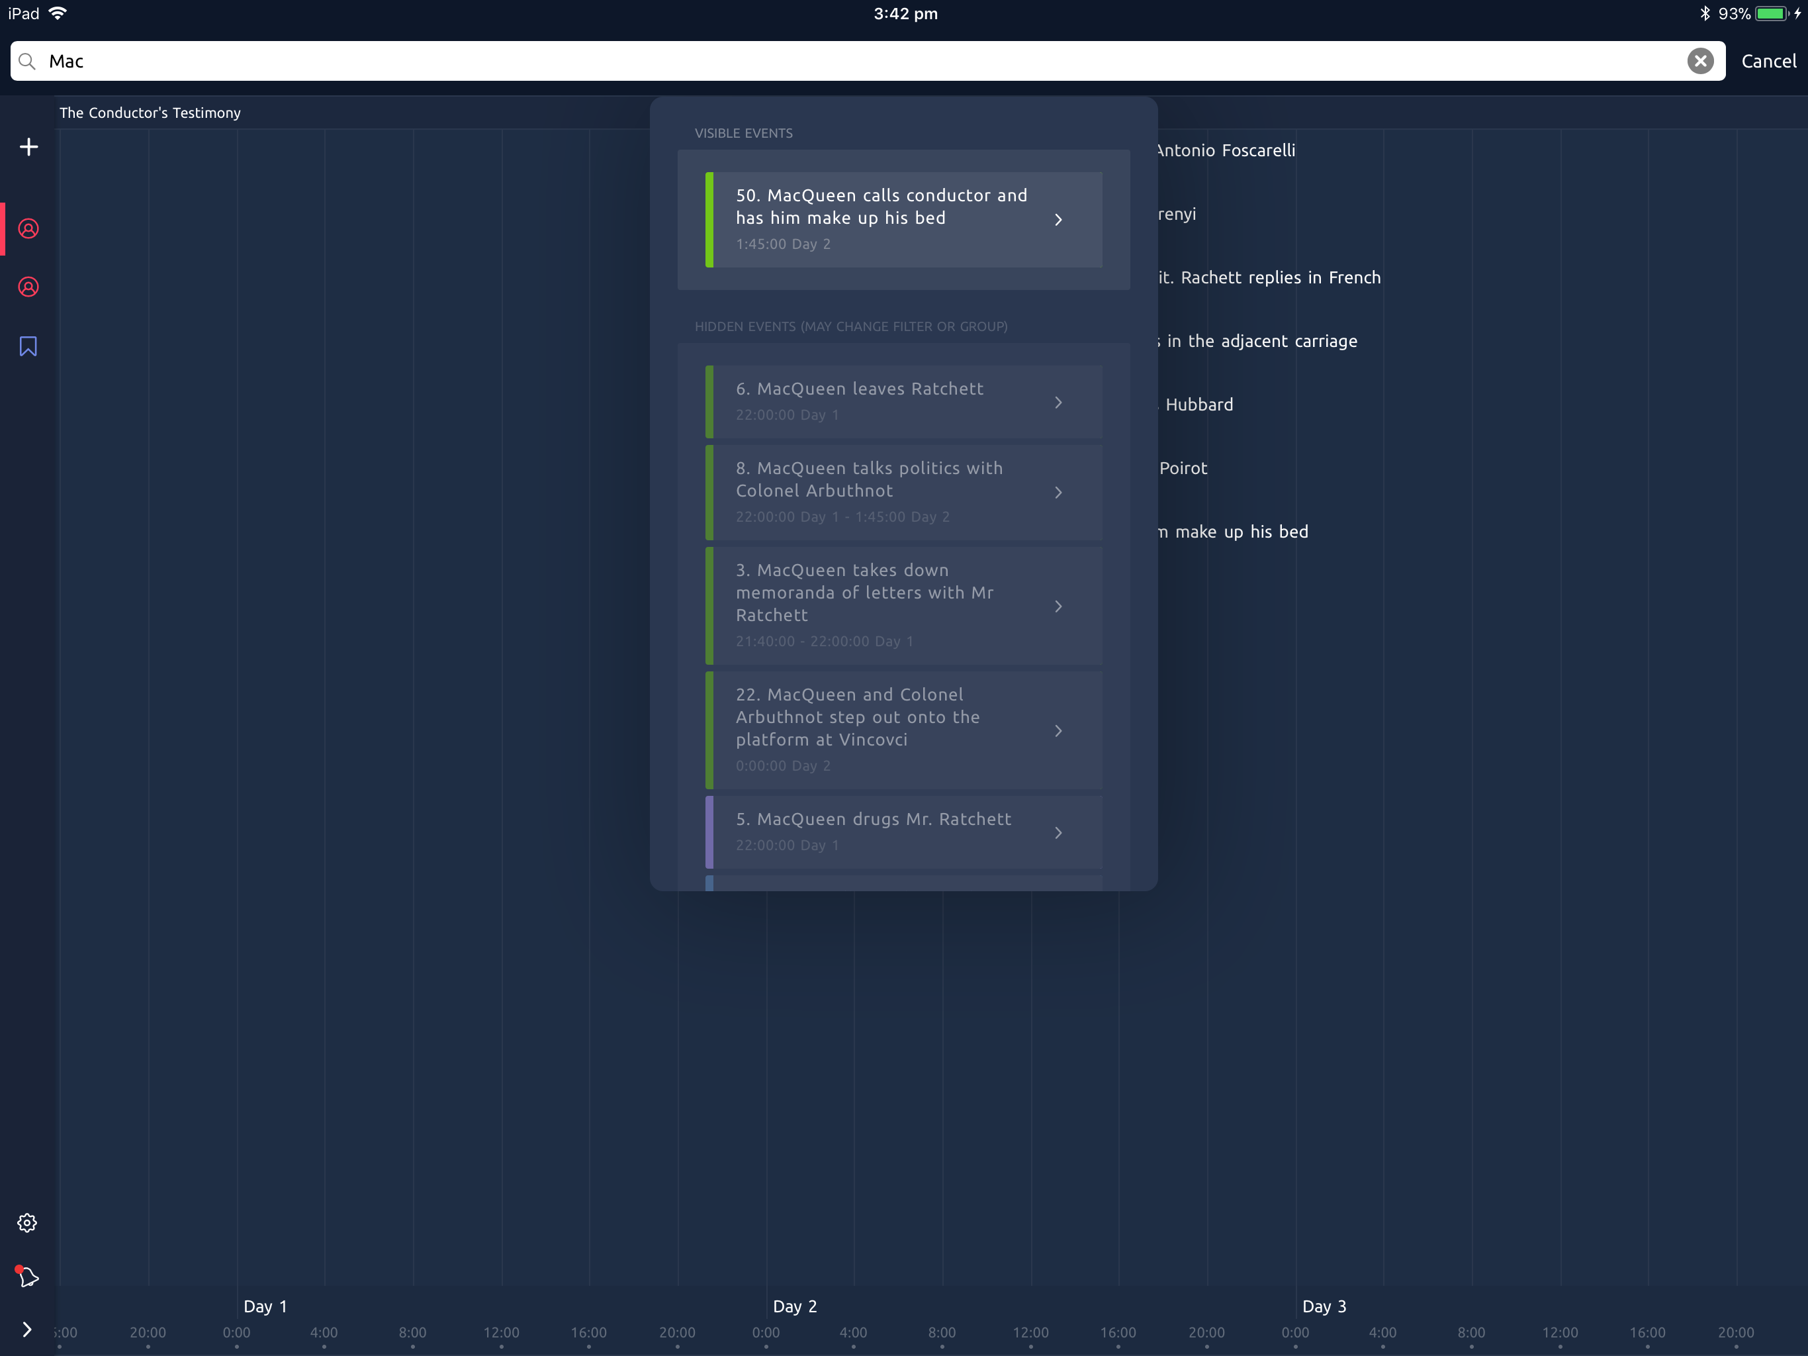Click 16:00 marker under Day 3
Screen dimensions: 1808x1356
[1647, 1332]
